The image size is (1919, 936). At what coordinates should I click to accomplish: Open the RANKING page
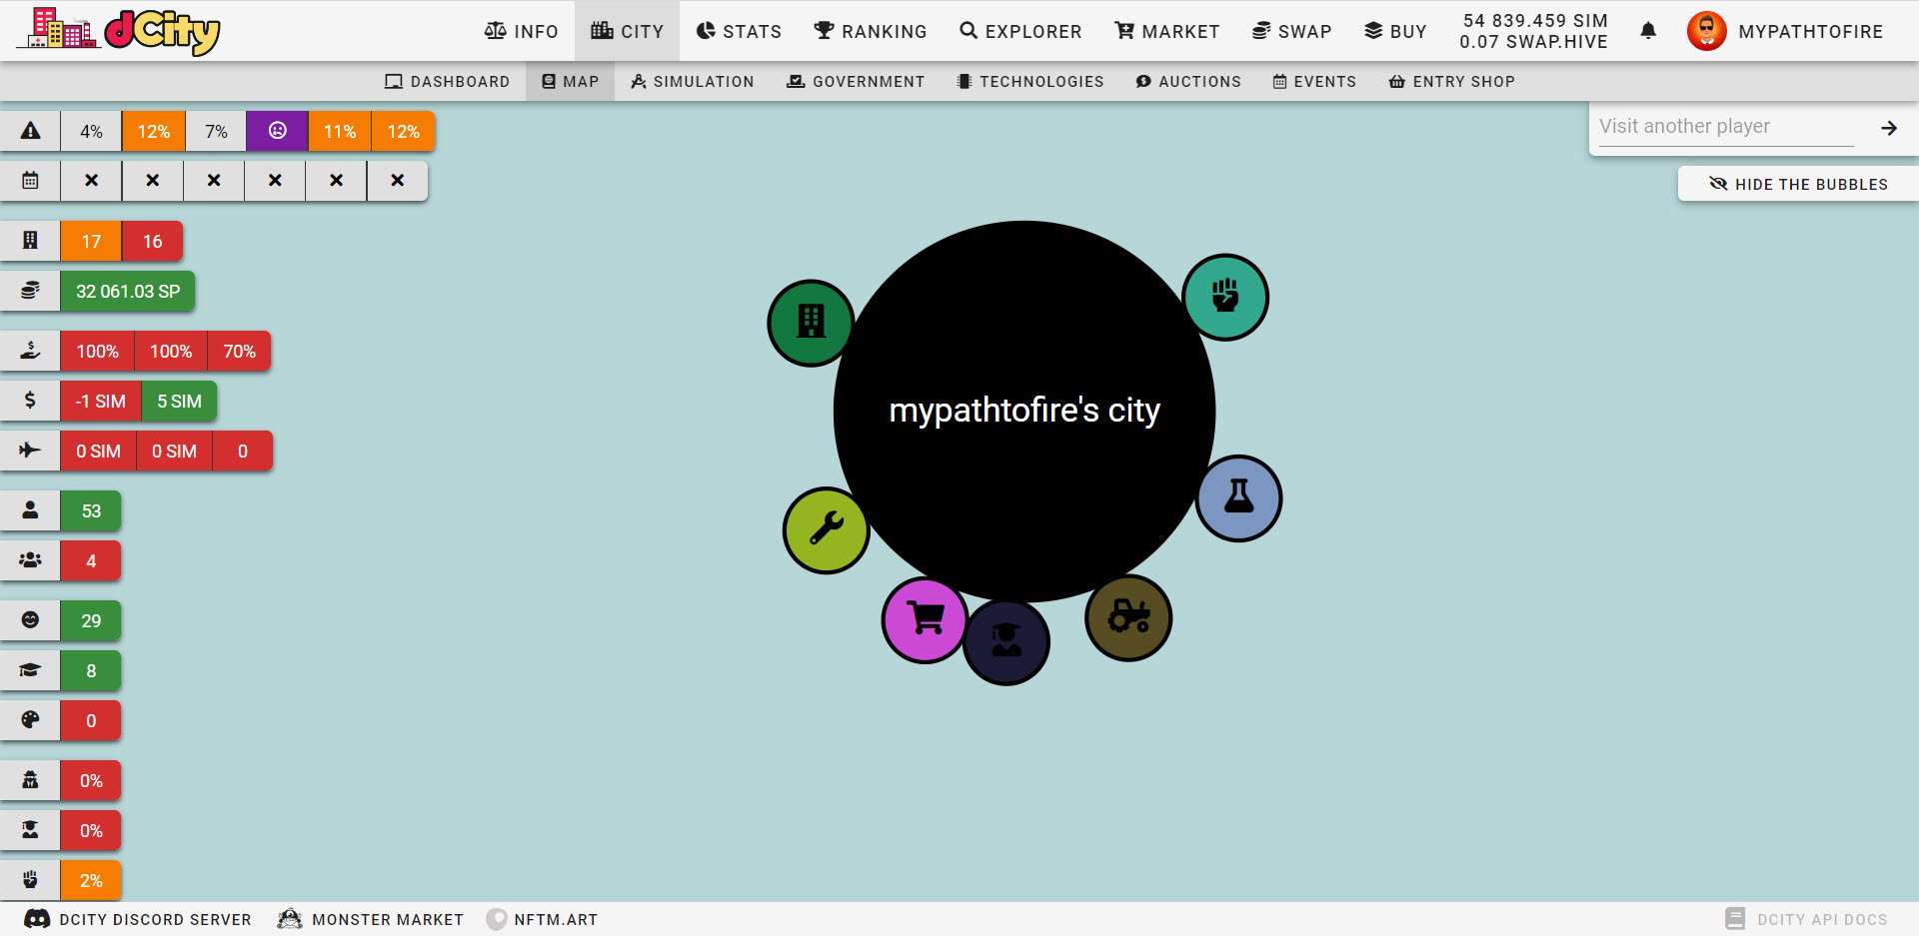870,31
